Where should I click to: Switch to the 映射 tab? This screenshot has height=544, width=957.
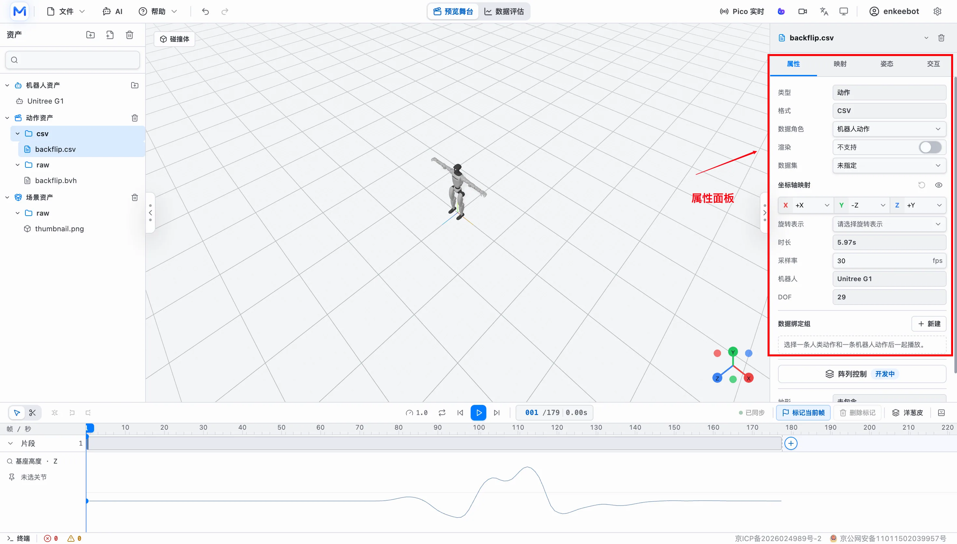840,64
